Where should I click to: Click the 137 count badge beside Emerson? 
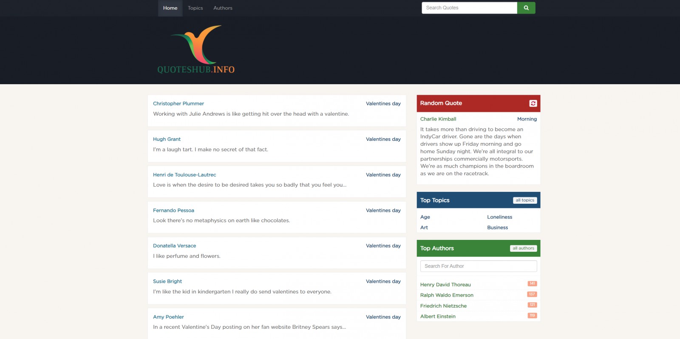pos(532,294)
